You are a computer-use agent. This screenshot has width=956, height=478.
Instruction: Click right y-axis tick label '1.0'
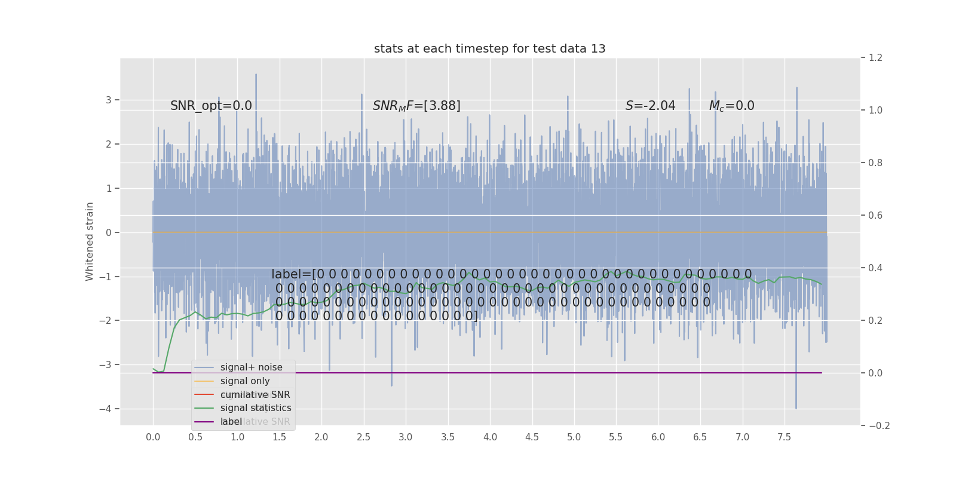point(875,111)
